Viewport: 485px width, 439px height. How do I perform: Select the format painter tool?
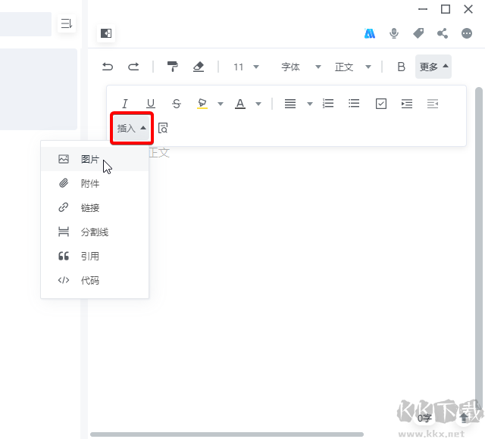click(x=173, y=67)
